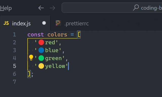Click line number 7 in the gutter
162x97 pixels.
click(x=15, y=82)
